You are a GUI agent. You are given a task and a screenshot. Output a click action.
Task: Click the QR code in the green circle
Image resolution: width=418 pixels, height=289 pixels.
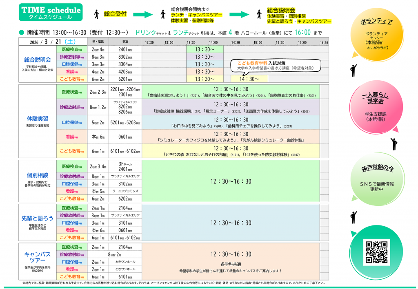(x=376, y=252)
